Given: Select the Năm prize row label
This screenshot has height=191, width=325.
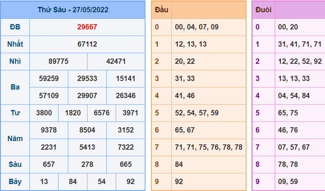Looking at the screenshot, I should coord(15,139).
